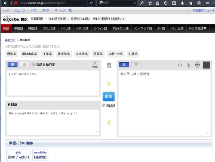Toggle the sidebar icon in browser toolbar
The image size is (215, 162).
pos(174,3)
